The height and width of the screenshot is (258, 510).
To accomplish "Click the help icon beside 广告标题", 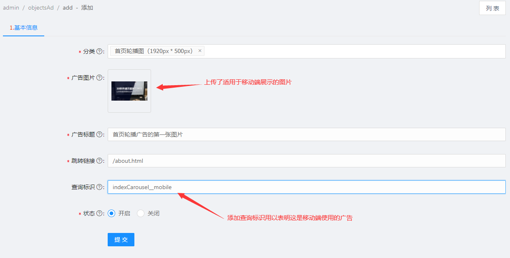I will coord(99,134).
